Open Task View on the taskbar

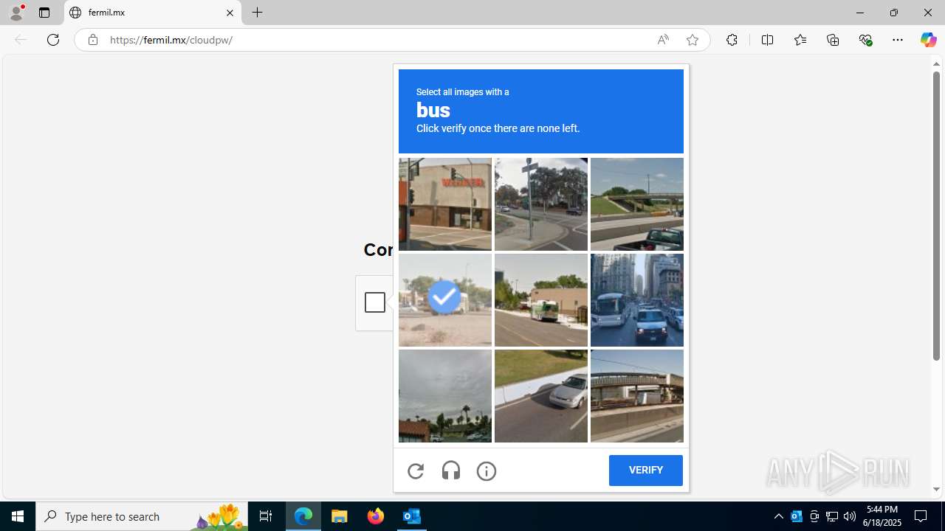click(266, 516)
